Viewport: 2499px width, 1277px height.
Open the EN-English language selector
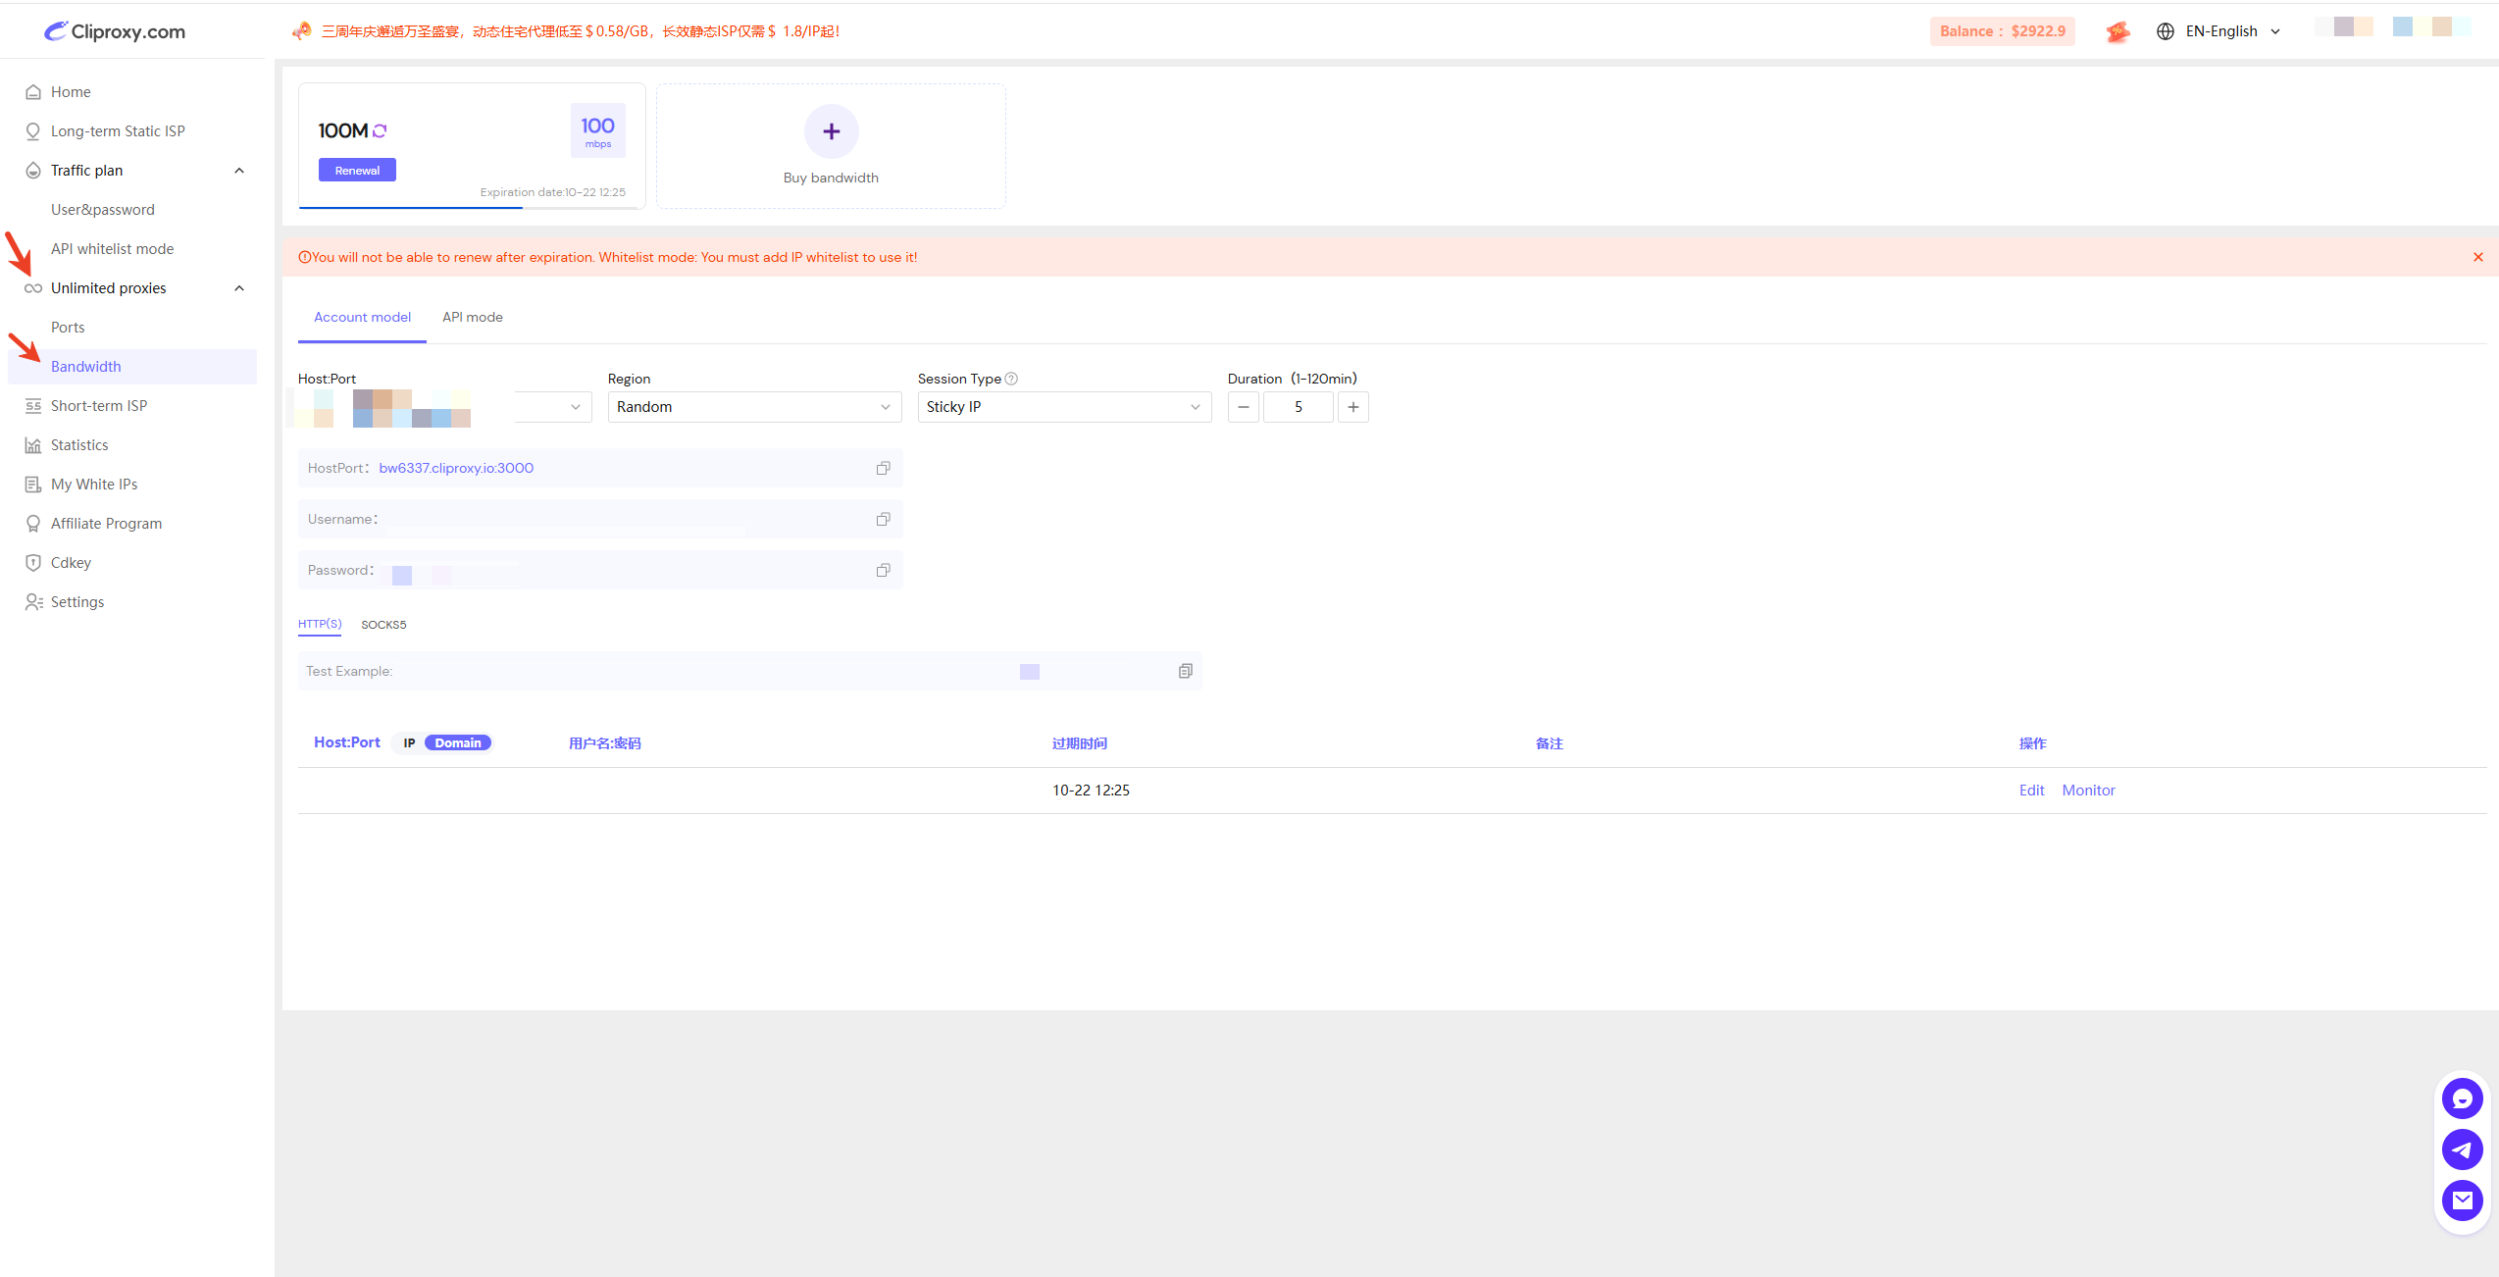coord(2220,31)
